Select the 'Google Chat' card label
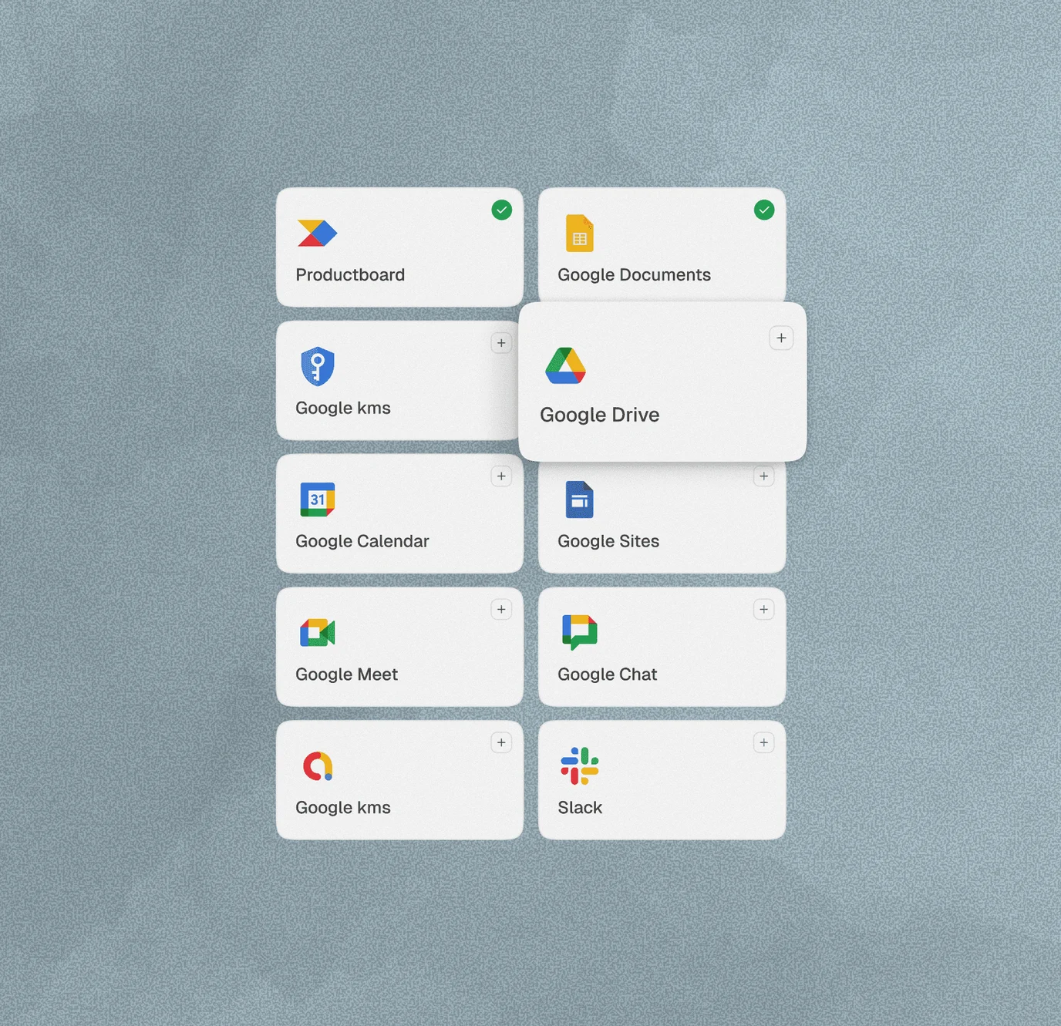 click(608, 674)
